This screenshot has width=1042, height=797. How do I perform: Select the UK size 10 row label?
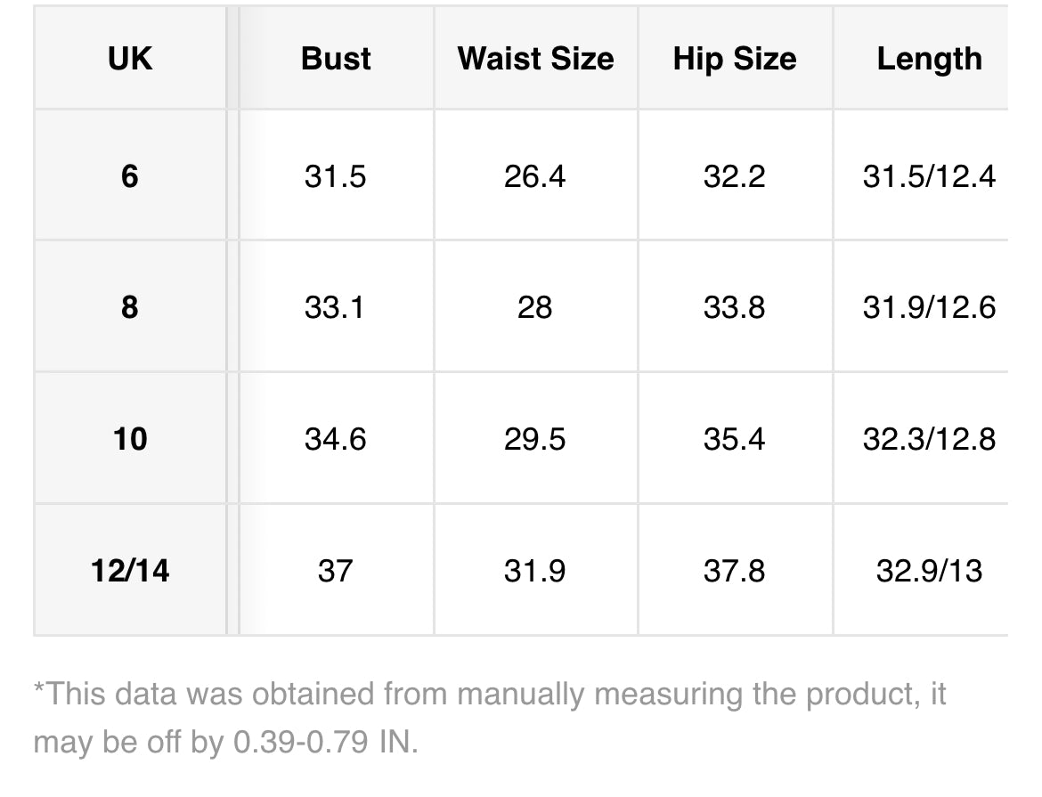(130, 439)
